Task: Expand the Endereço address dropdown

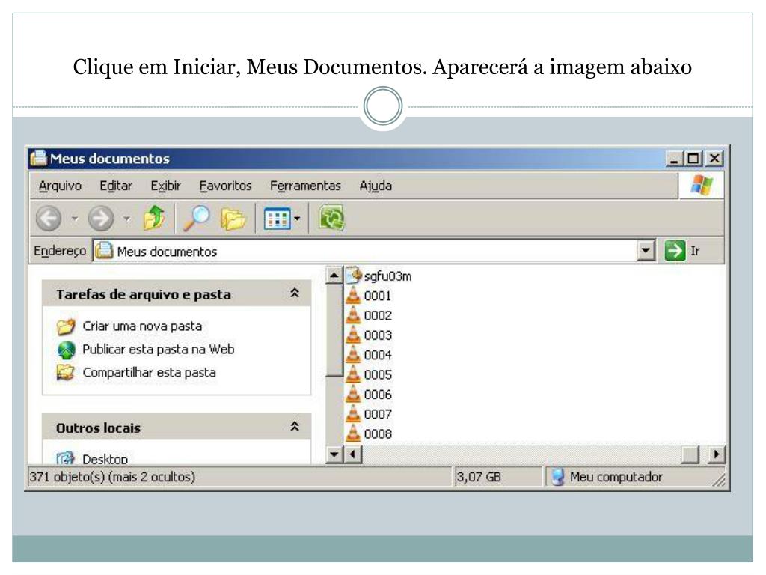Action: [x=646, y=250]
